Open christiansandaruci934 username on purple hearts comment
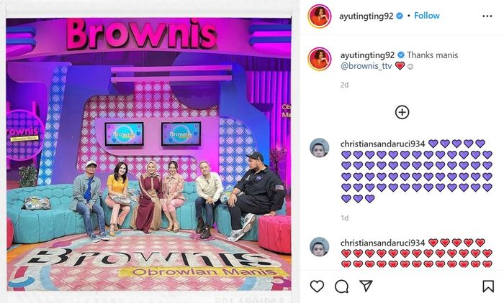 click(382, 144)
